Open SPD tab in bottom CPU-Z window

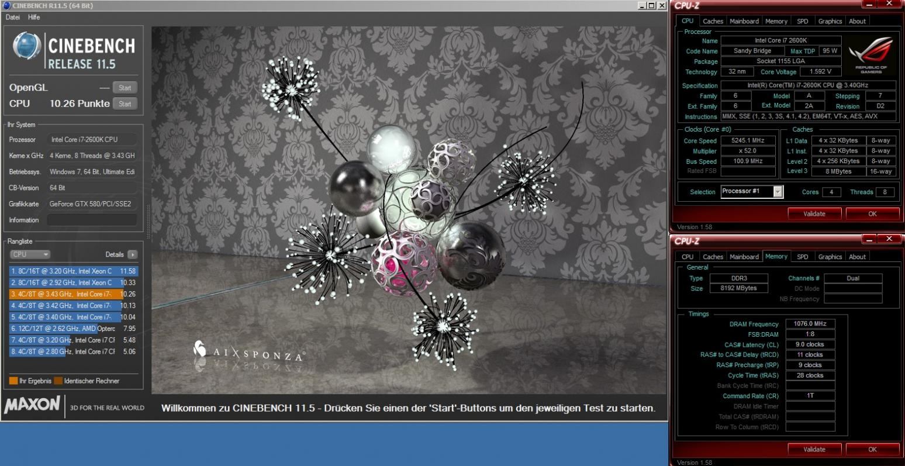pyautogui.click(x=803, y=257)
